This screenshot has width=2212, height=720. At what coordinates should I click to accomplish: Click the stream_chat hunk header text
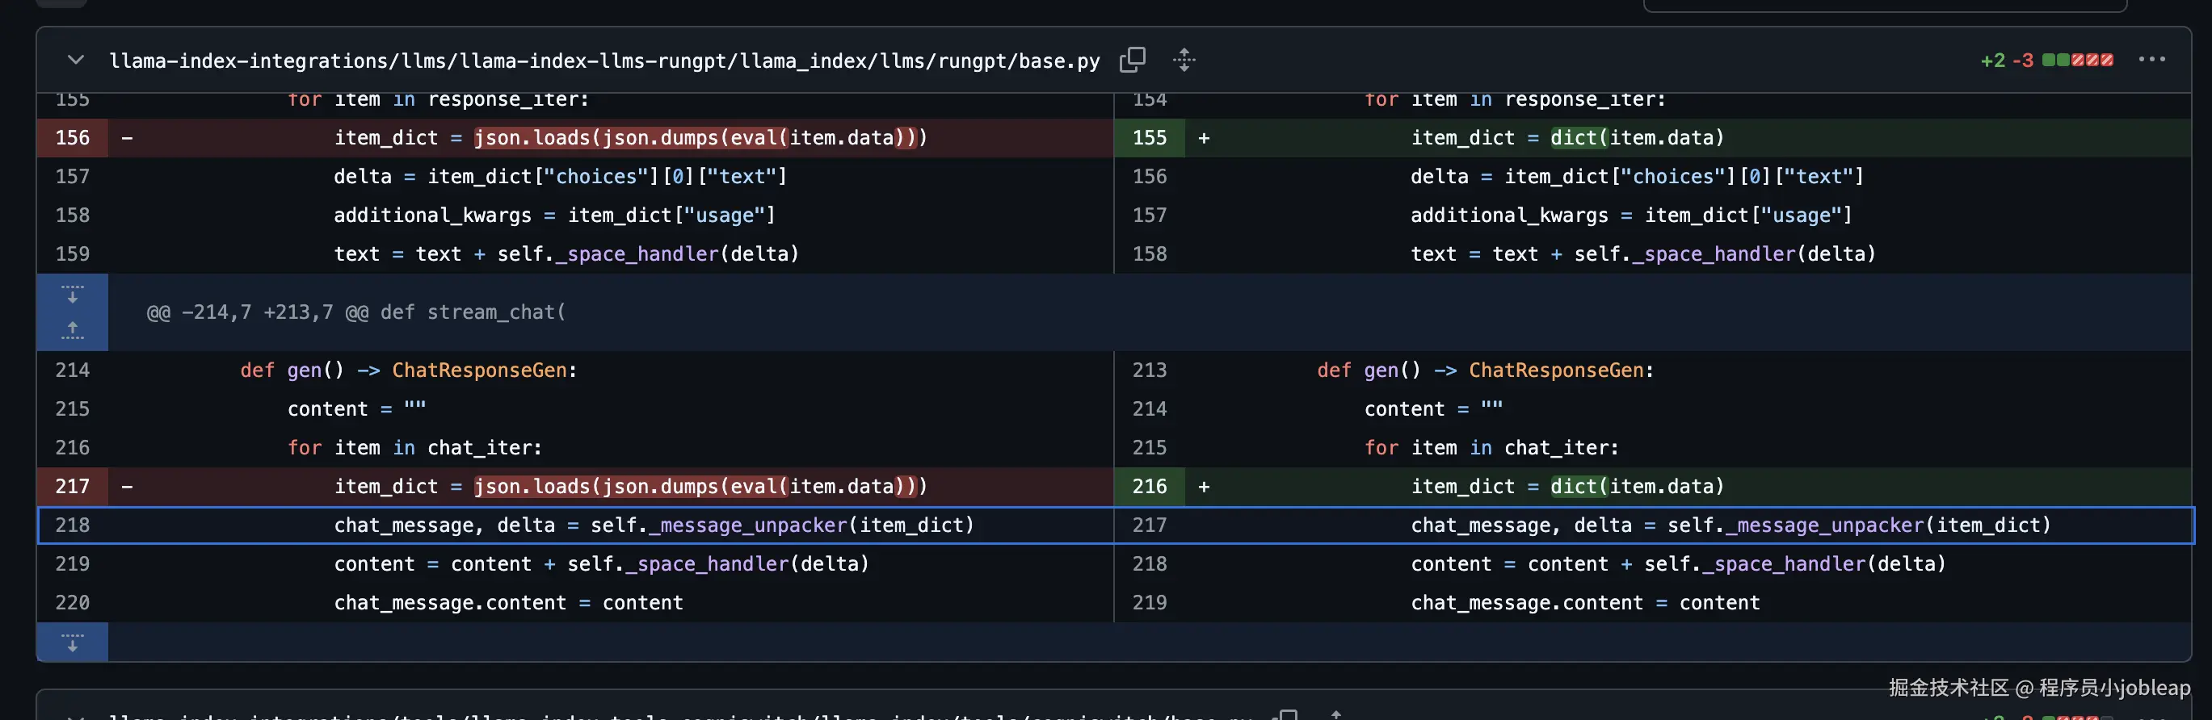point(355,312)
